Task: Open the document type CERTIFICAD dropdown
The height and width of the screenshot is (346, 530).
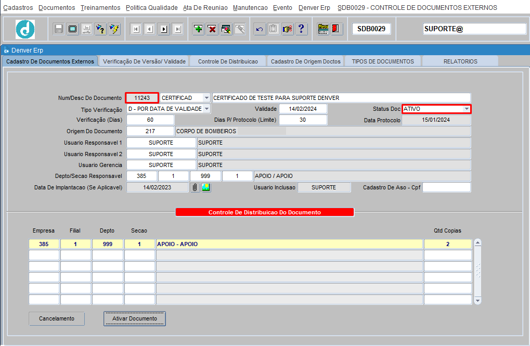Action: point(206,98)
